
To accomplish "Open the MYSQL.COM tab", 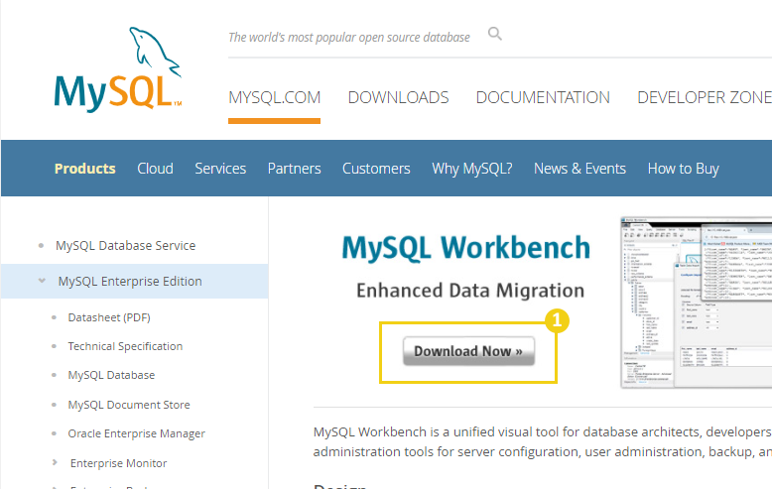I will click(274, 97).
